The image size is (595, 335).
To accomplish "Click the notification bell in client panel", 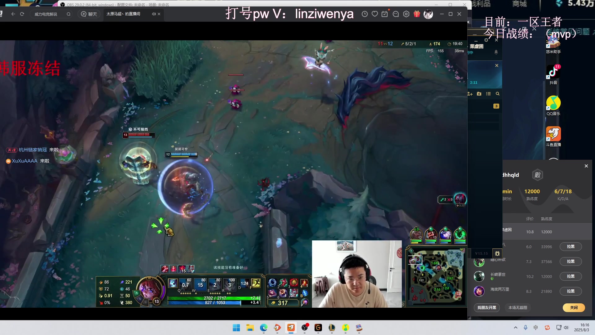I will 496,52.
